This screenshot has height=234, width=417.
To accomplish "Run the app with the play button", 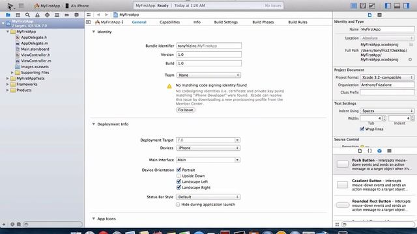I will point(10,6).
